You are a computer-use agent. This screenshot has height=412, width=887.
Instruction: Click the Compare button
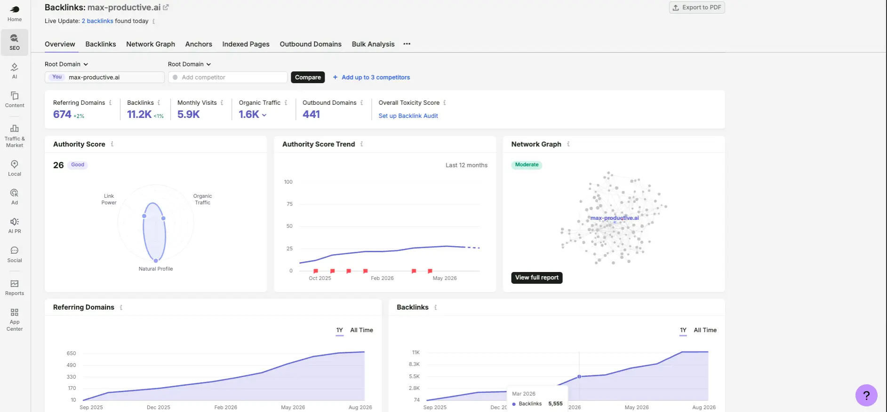(308, 78)
